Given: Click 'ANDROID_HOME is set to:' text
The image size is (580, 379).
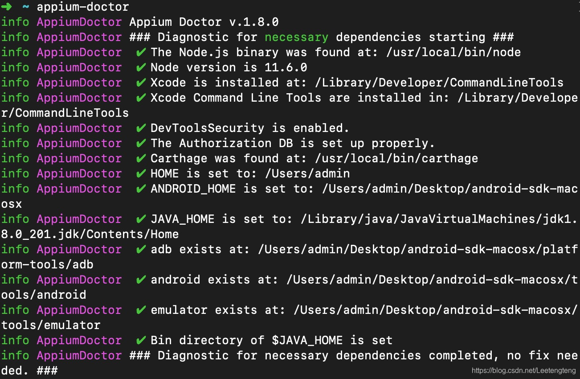Looking at the screenshot, I should coord(233,189).
